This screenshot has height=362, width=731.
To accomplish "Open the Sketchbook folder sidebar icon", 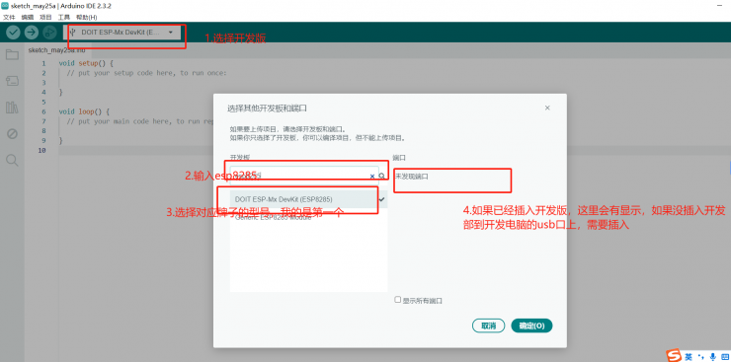I will (x=12, y=55).
